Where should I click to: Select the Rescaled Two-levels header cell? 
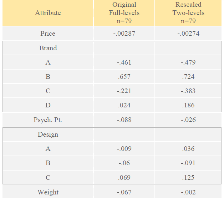click(188, 13)
